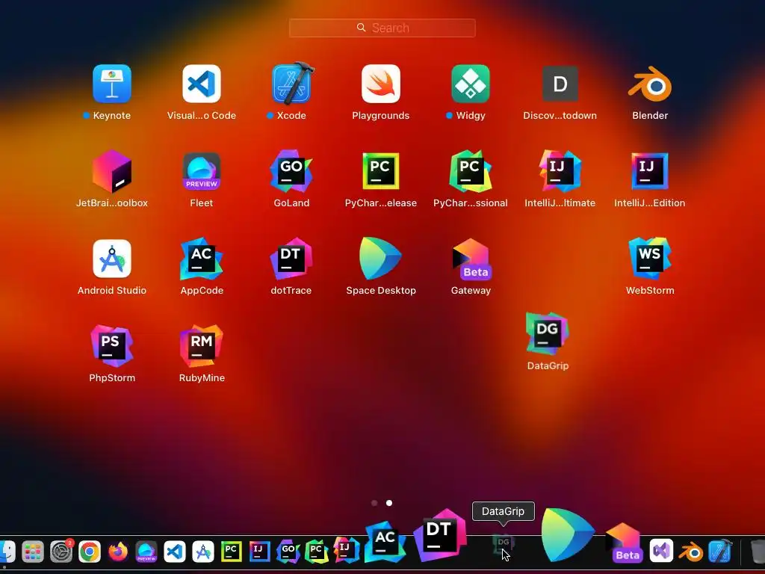Open multicolor IntelliJ Ultimate icon in Dock
The image size is (765, 574).
[346, 549]
